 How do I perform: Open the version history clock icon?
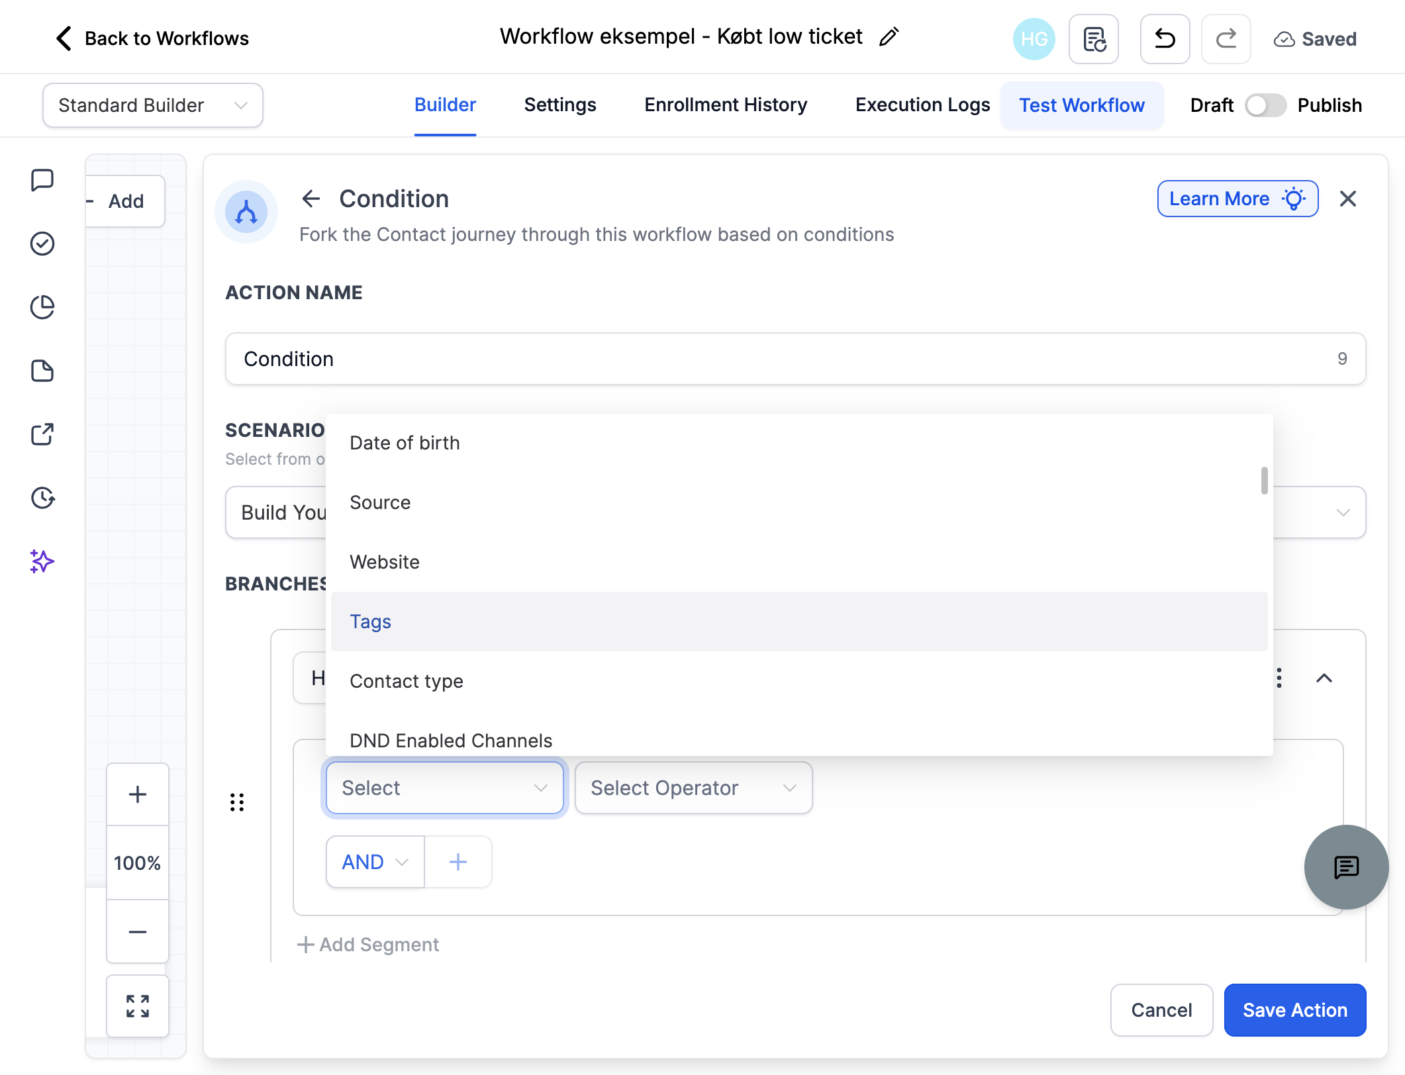click(42, 498)
